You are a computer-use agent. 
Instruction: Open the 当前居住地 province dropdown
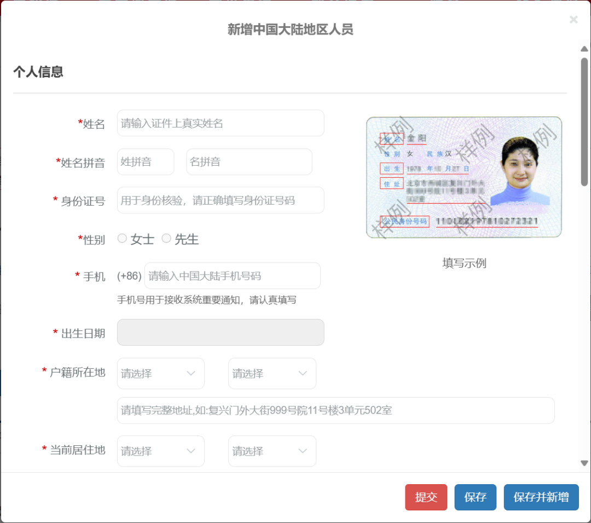click(x=160, y=451)
